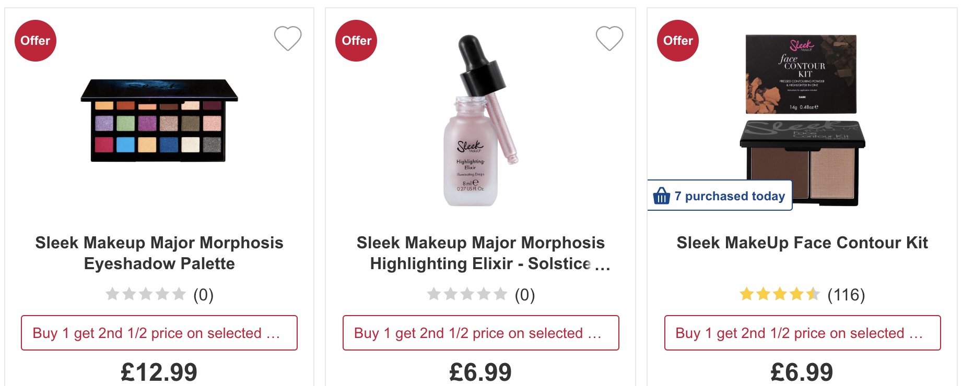Expand the half-price offer under Face Contour Kit
The image size is (962, 386).
click(x=802, y=333)
